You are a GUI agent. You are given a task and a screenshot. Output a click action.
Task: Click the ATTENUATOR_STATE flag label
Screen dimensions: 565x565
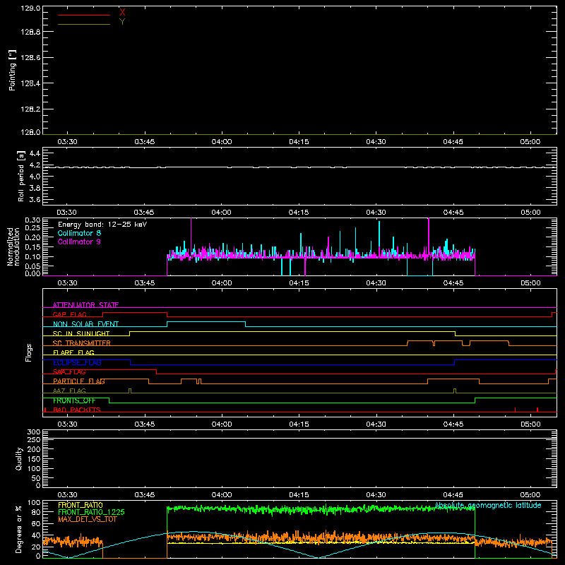point(85,305)
